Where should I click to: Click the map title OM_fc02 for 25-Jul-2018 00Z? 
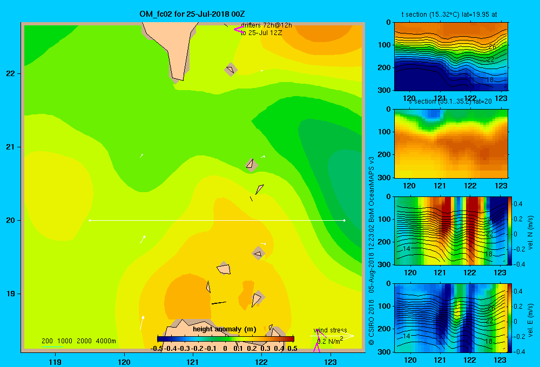point(192,14)
